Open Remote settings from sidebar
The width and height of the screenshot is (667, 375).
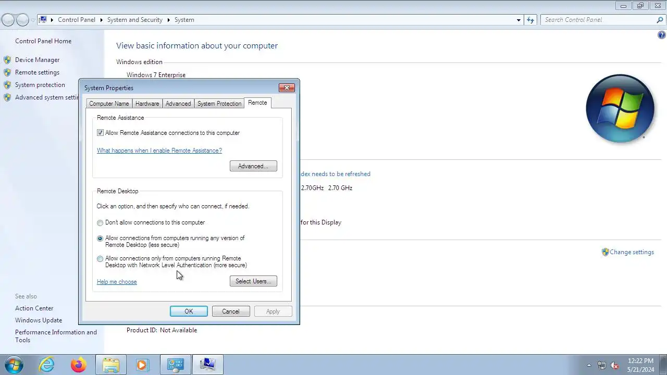37,72
